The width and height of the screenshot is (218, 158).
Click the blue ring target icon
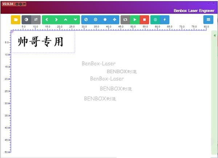click(96, 20)
